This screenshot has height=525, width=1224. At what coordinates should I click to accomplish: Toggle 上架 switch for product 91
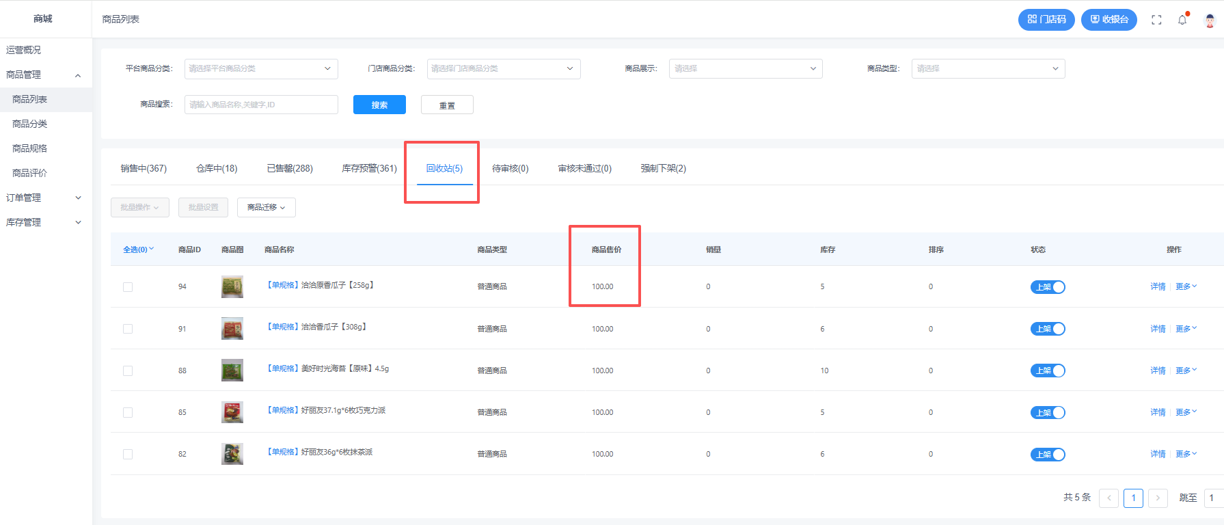pos(1048,329)
